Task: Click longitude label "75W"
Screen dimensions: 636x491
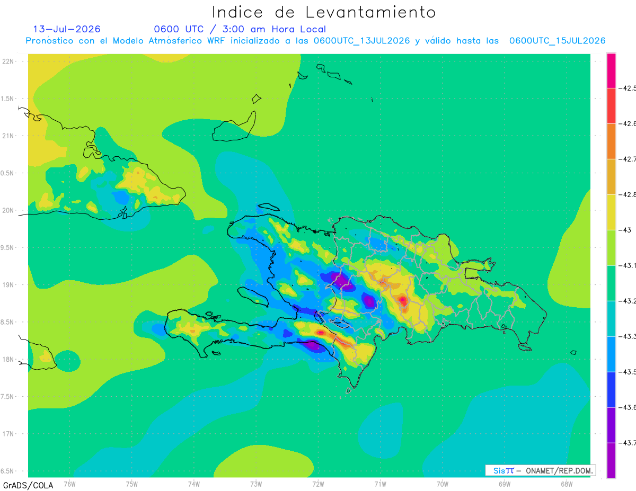Action: (131, 484)
